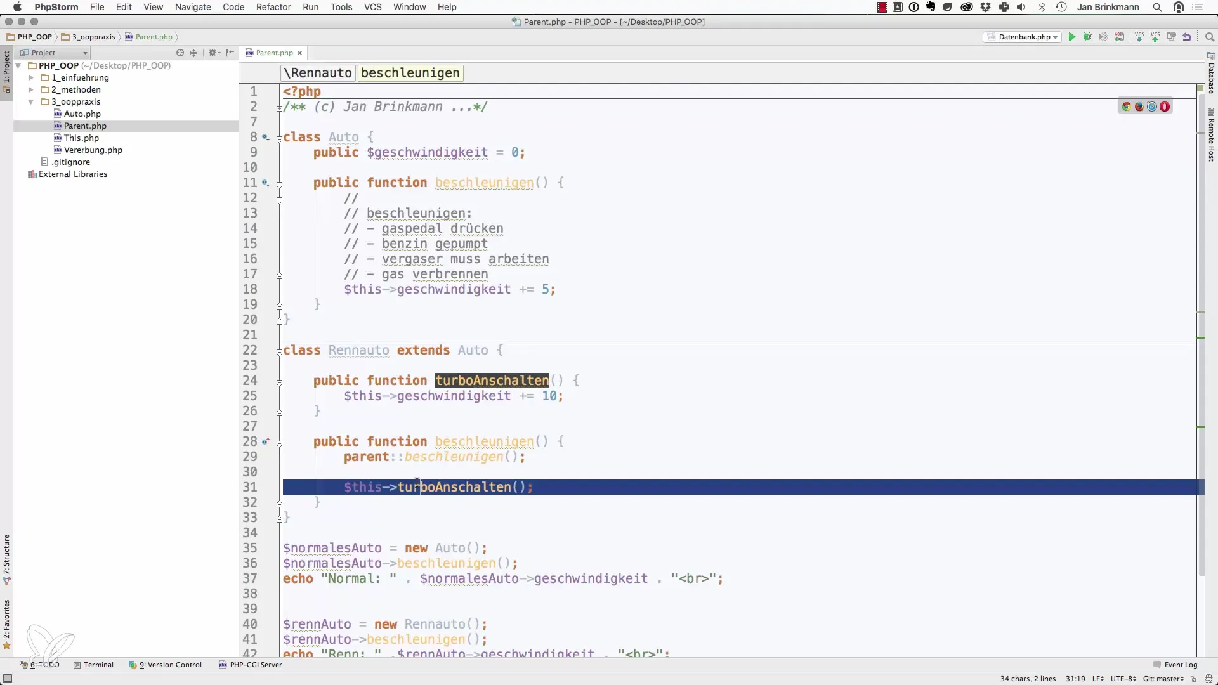1218x685 pixels.
Task: Start debugging with the bug icon
Action: [1087, 37]
